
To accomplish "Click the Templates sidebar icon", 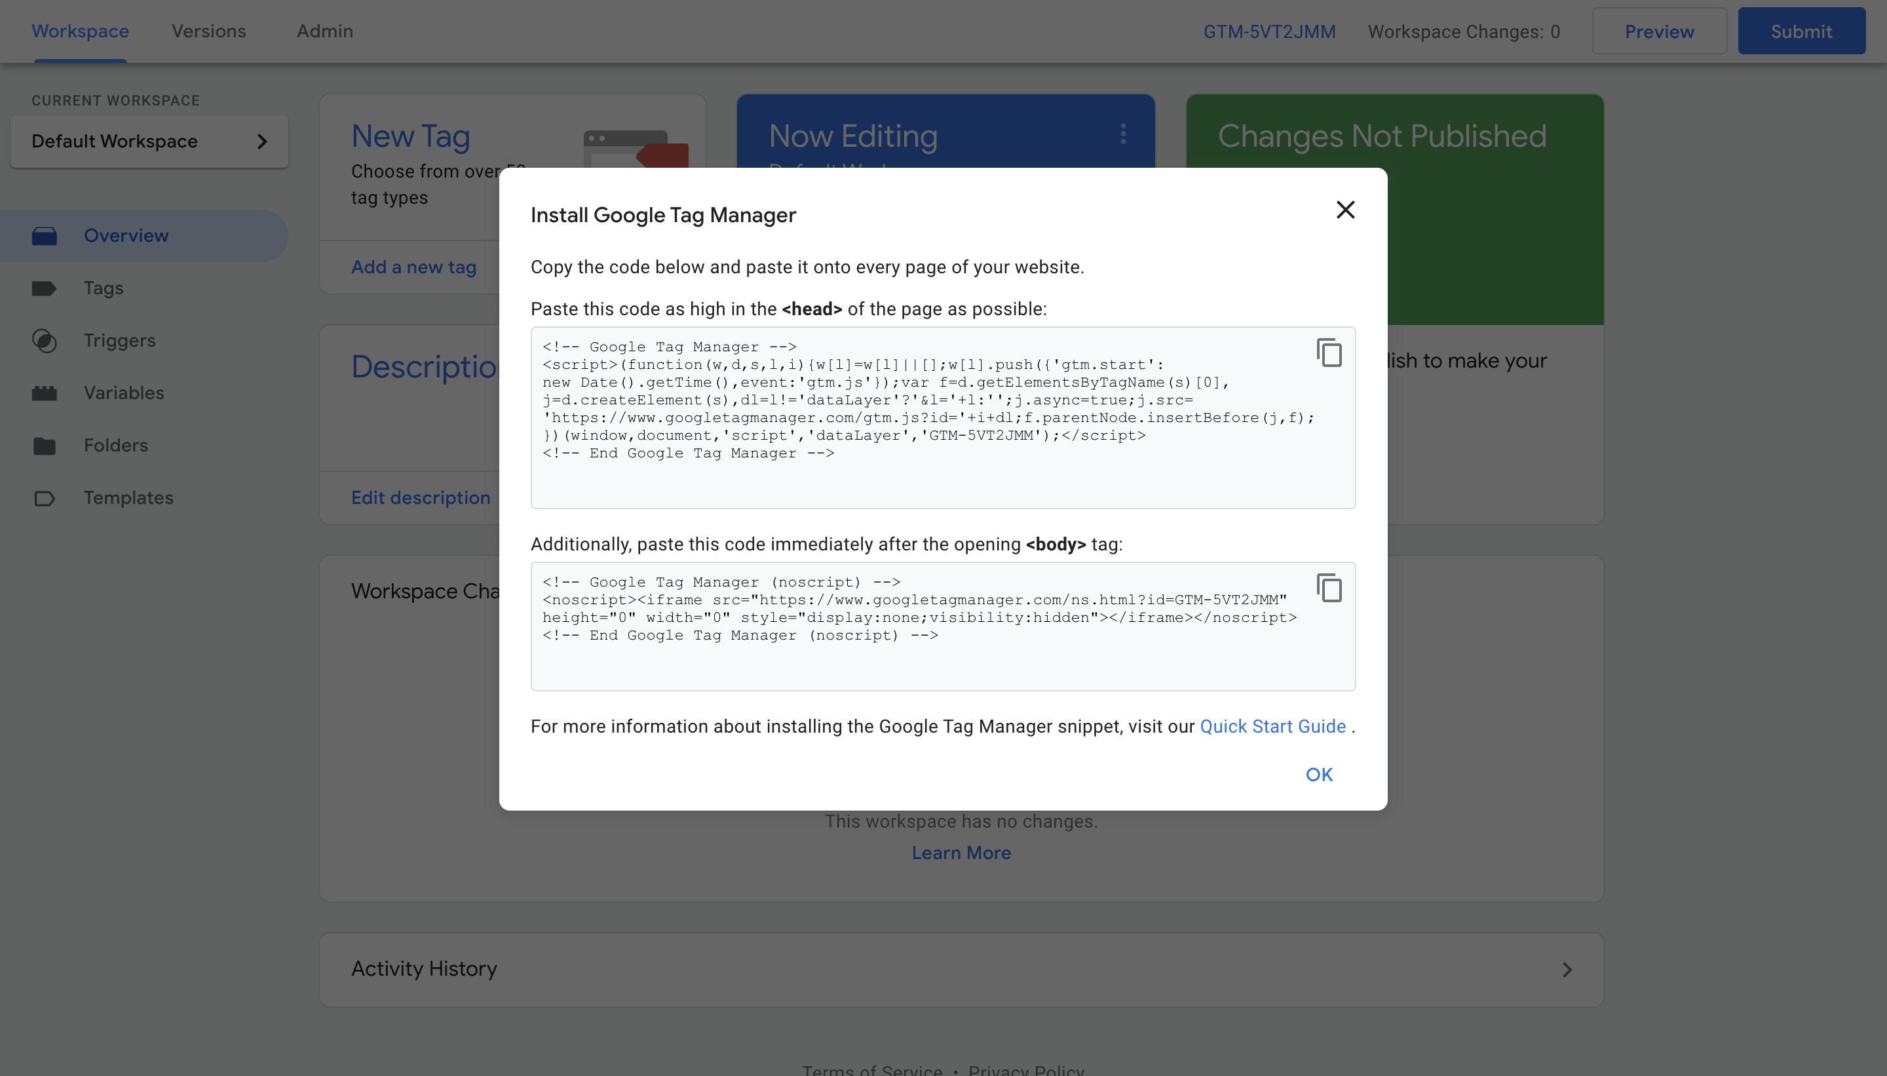I will (x=45, y=498).
